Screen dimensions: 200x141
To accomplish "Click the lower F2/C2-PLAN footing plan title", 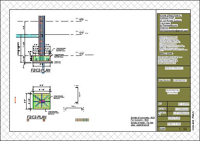I will coord(37,117).
